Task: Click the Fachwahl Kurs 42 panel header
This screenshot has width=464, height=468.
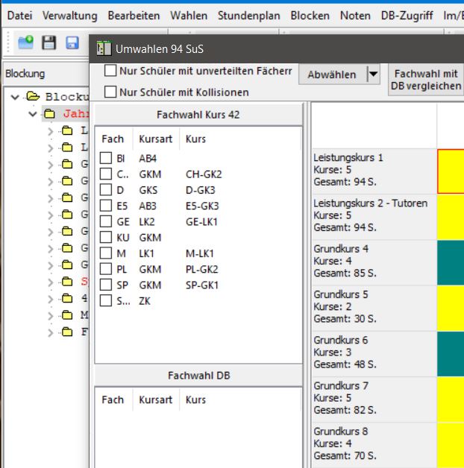Action: click(x=198, y=115)
